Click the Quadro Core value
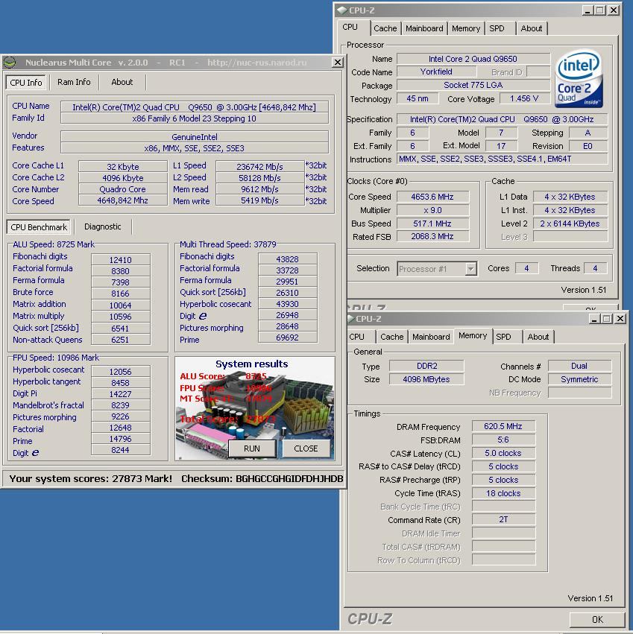Viewport: 633px width, 634px height. coord(122,189)
